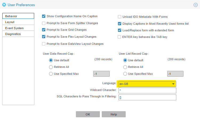Focus the SQL Characters to Pass Through field
200x121 pixels.
(147, 97)
